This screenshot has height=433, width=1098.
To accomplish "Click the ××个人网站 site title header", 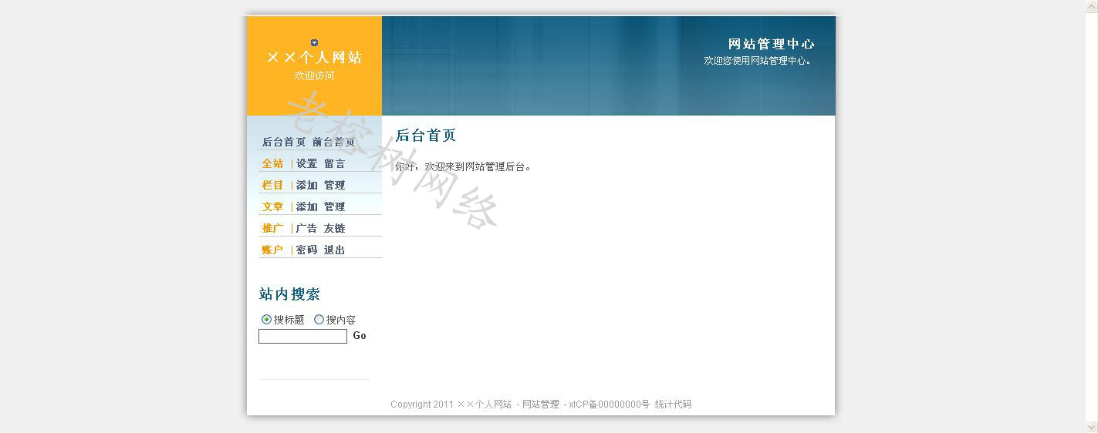I will point(314,58).
